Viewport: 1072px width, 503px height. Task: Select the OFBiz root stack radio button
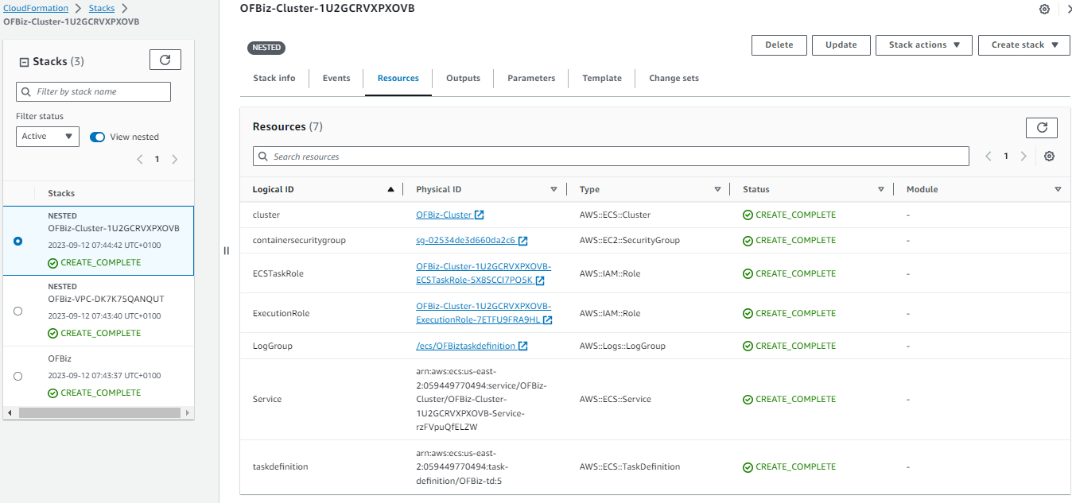pyautogui.click(x=18, y=376)
